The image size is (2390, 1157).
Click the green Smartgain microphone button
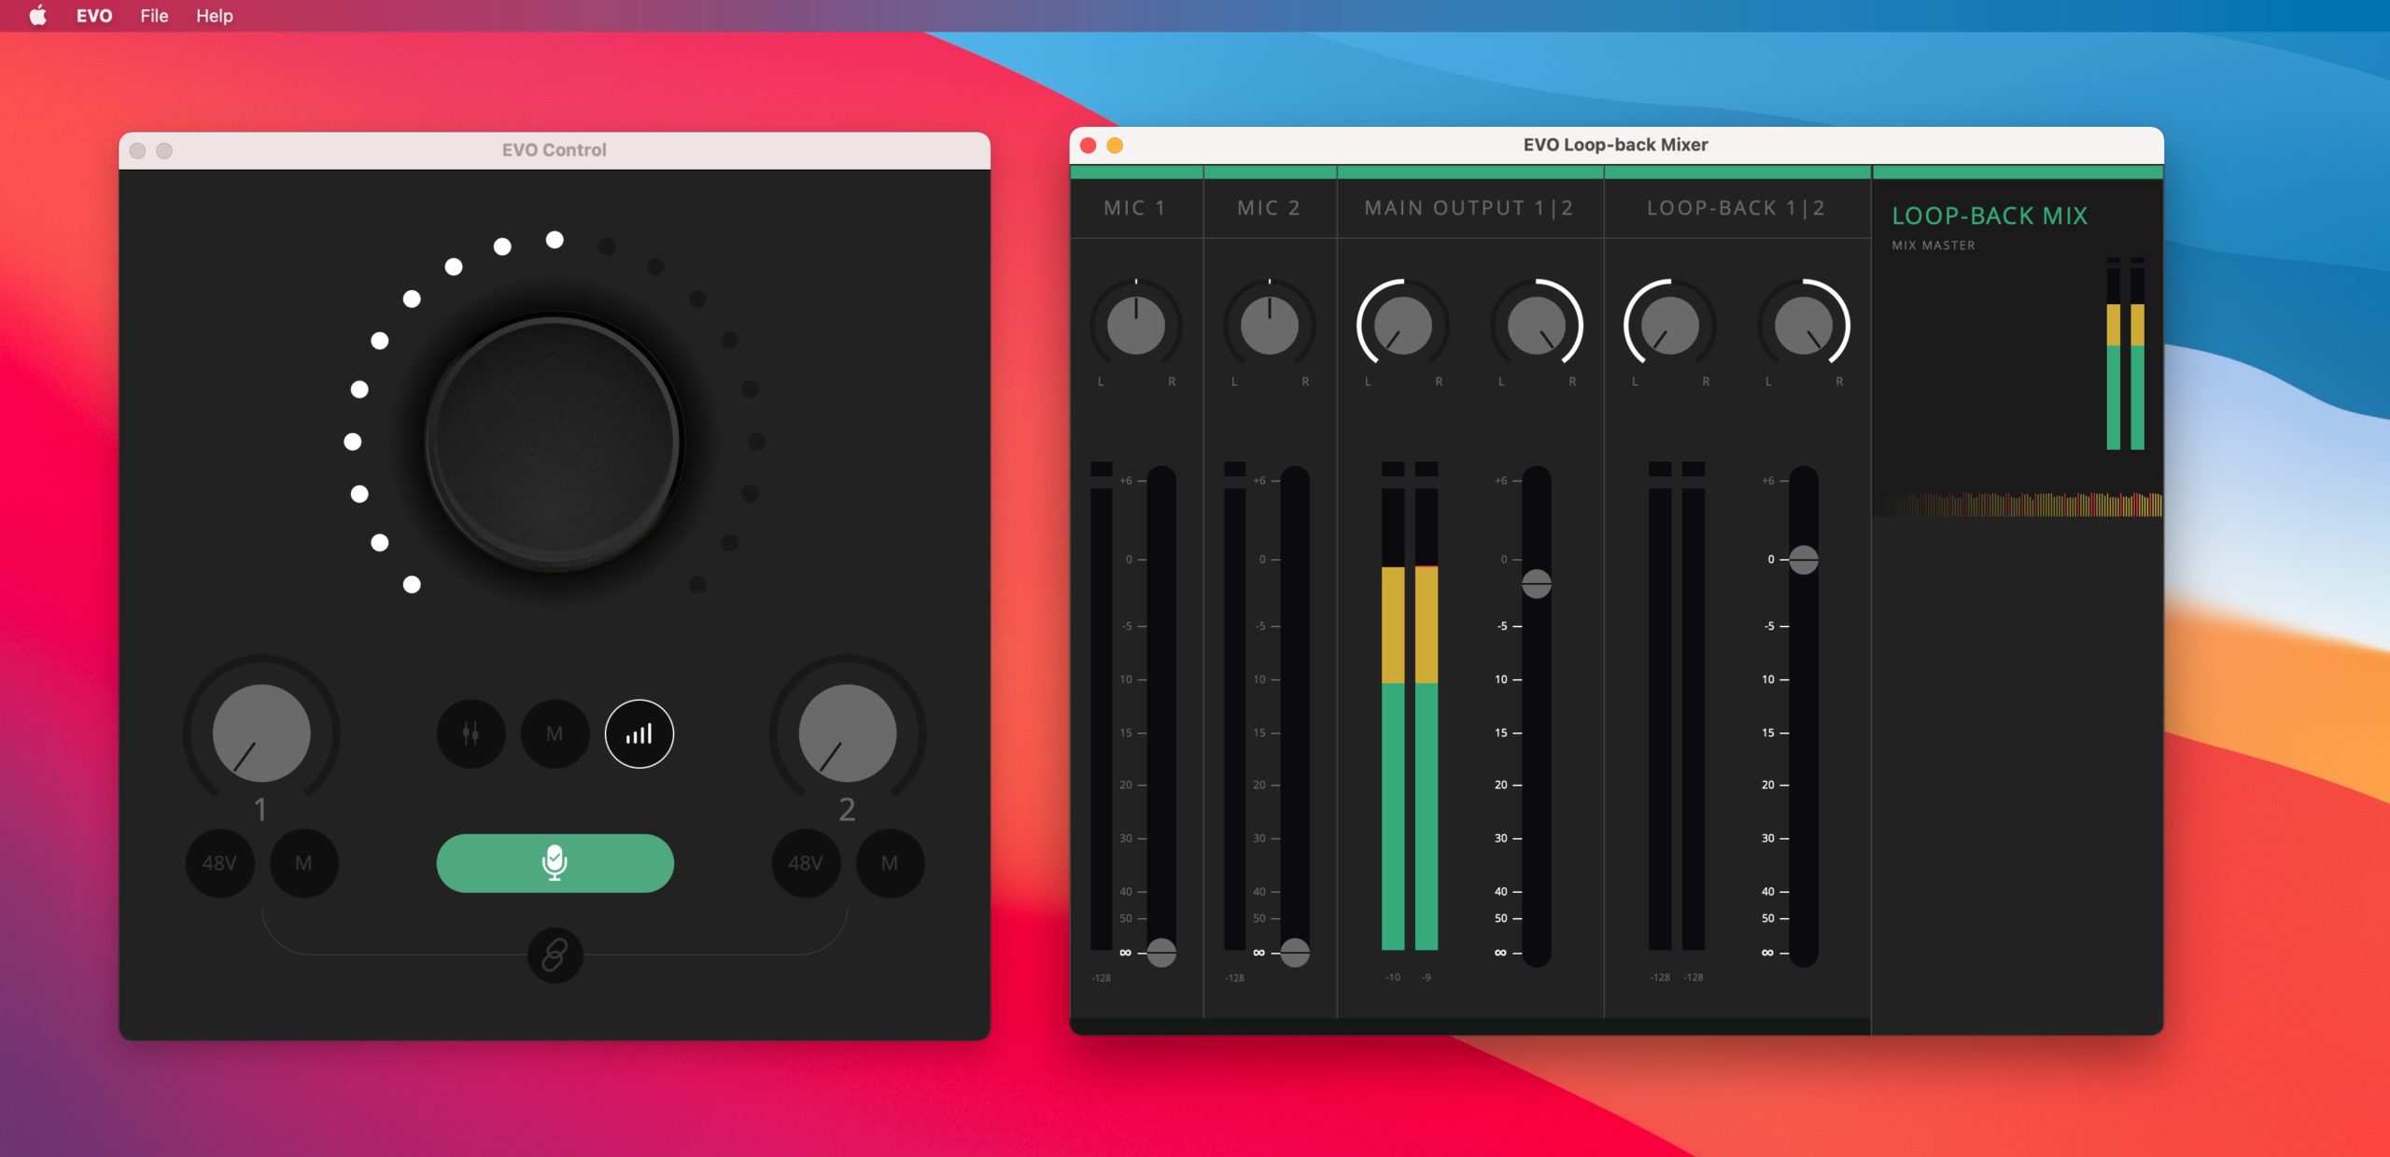coord(555,863)
